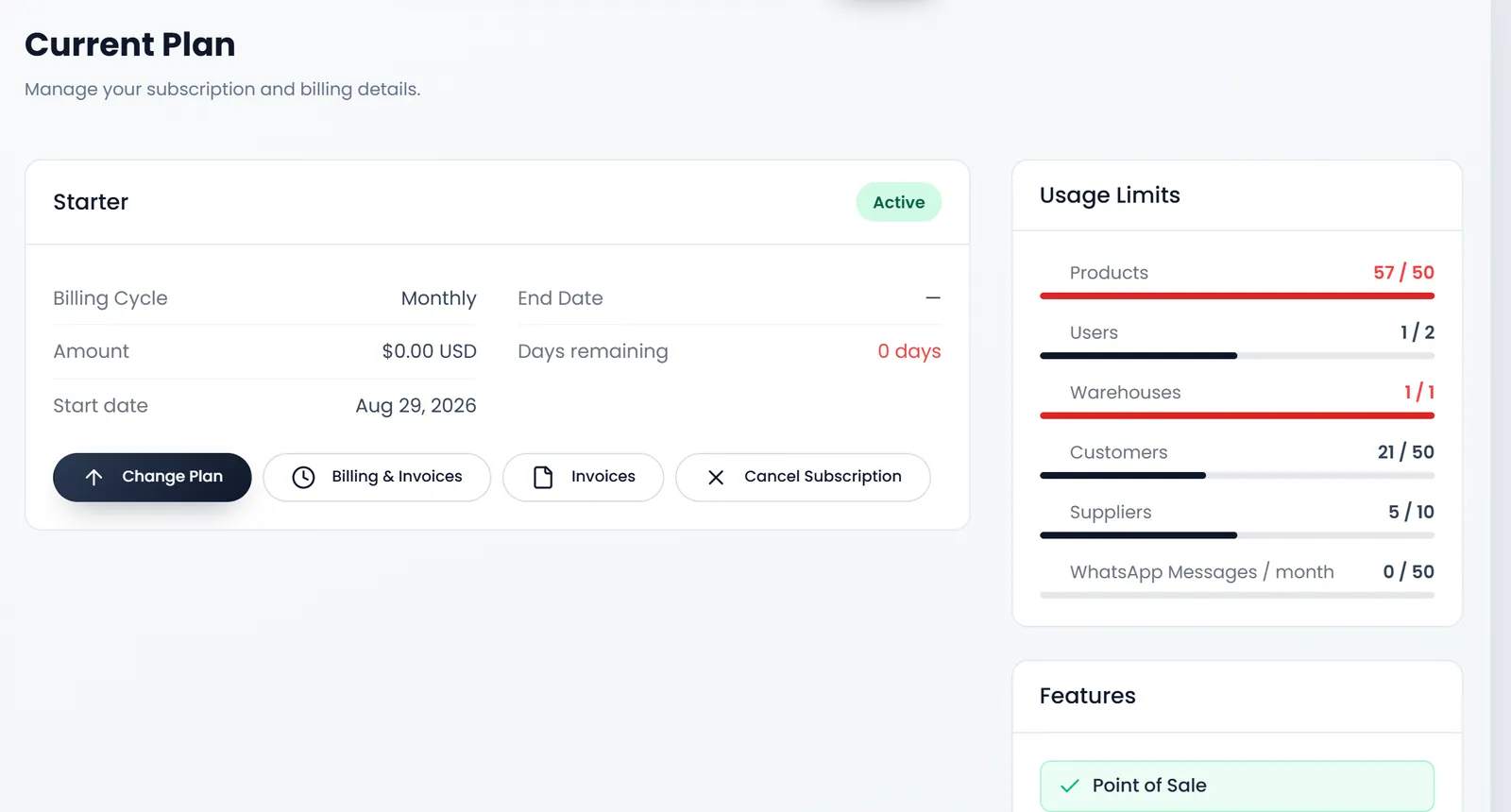Click the Users usage progress bar
This screenshot has width=1511, height=812.
click(x=1237, y=356)
